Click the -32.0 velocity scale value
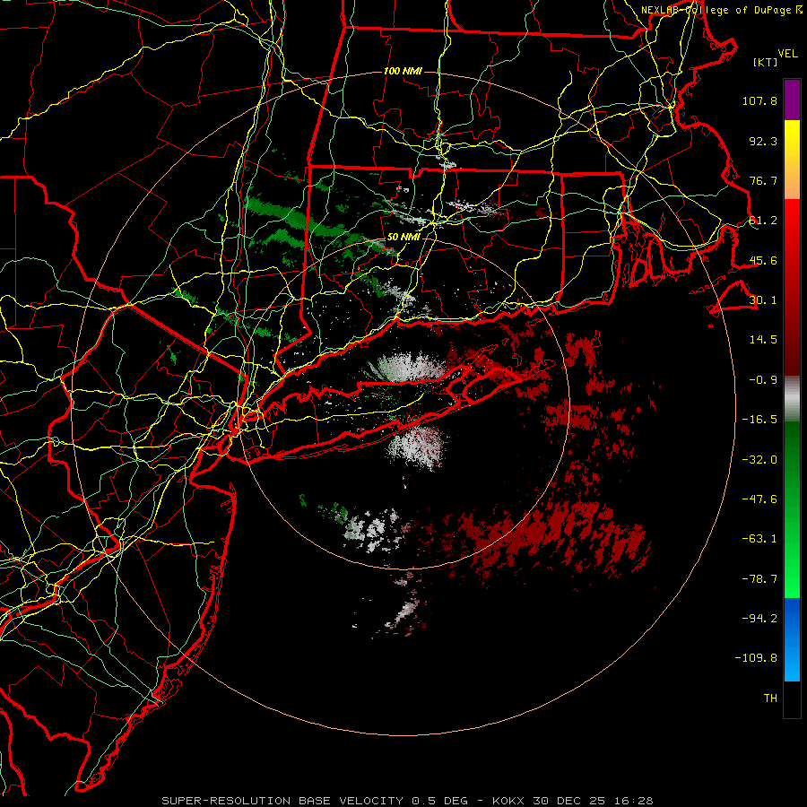Screen dimensions: 807x807 (759, 460)
